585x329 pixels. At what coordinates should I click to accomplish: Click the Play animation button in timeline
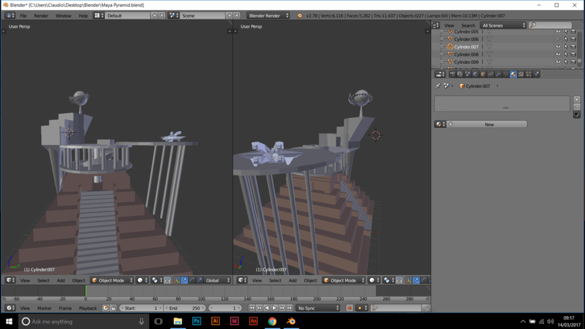click(274, 308)
